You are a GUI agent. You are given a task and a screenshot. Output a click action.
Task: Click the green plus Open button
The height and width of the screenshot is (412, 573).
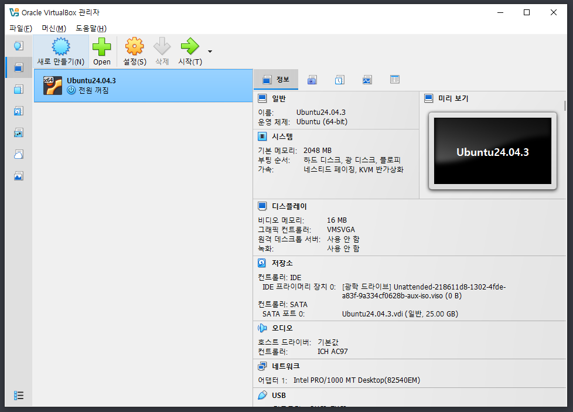click(x=101, y=51)
